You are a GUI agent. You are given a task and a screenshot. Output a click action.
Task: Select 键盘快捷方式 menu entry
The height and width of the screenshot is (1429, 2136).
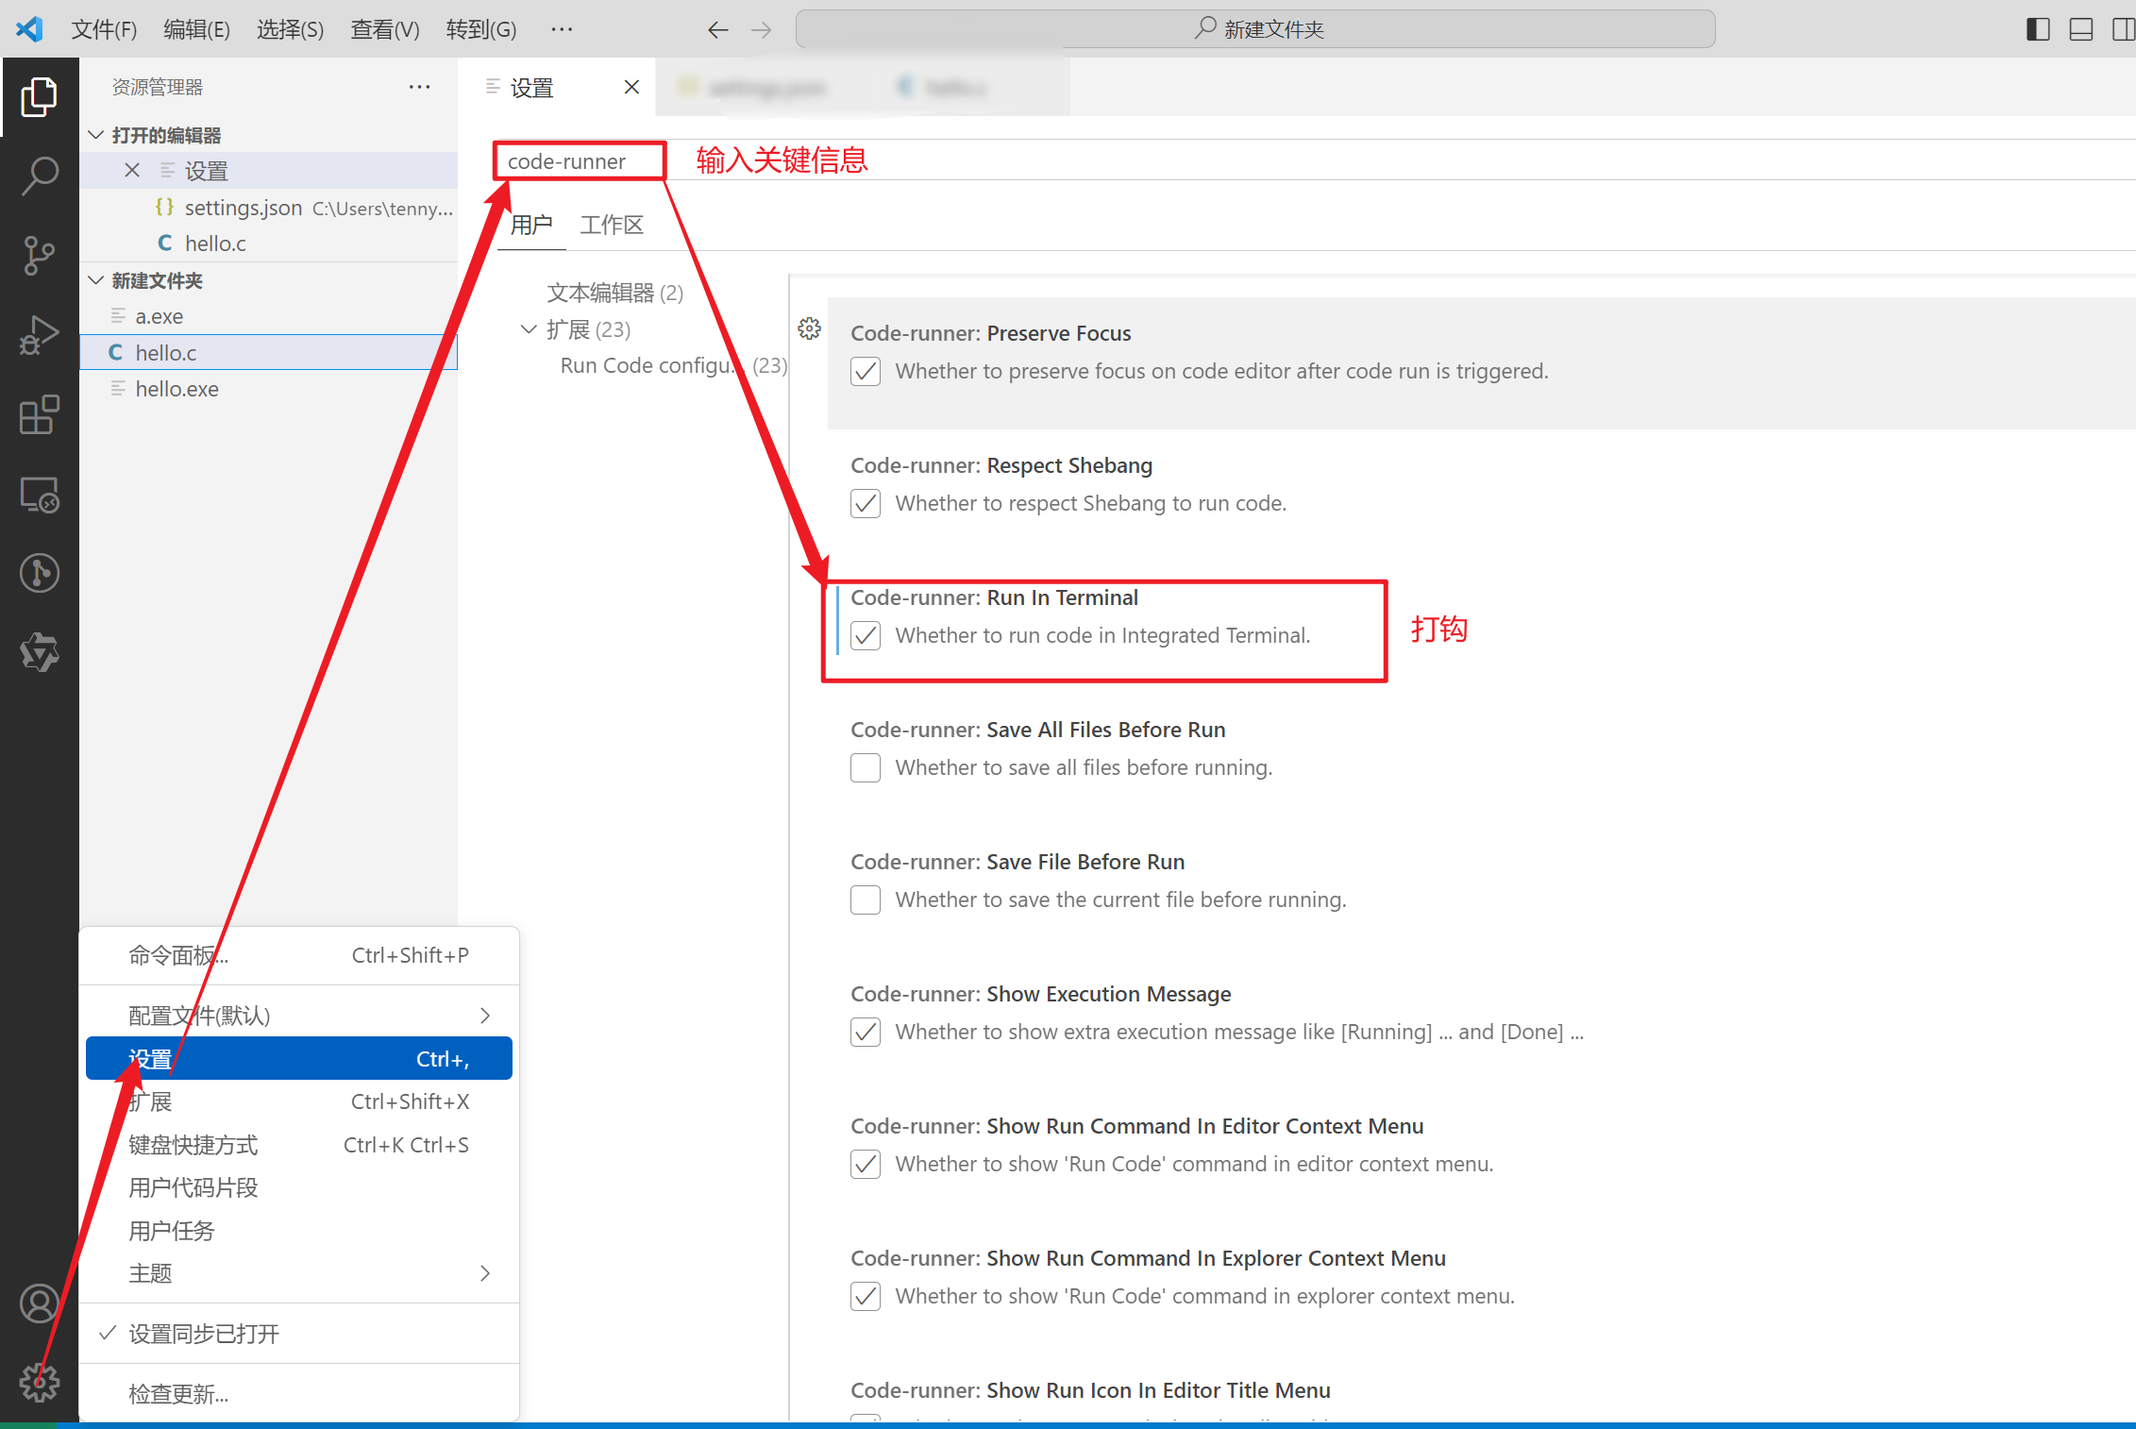(193, 1145)
